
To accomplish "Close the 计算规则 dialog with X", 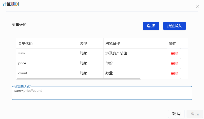I will click(x=197, y=6).
